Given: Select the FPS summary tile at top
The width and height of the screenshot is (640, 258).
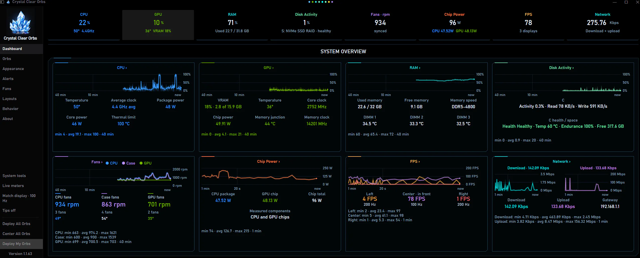Looking at the screenshot, I should (x=528, y=25).
